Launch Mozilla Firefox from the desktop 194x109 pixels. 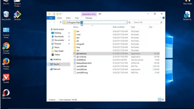(x=6, y=64)
